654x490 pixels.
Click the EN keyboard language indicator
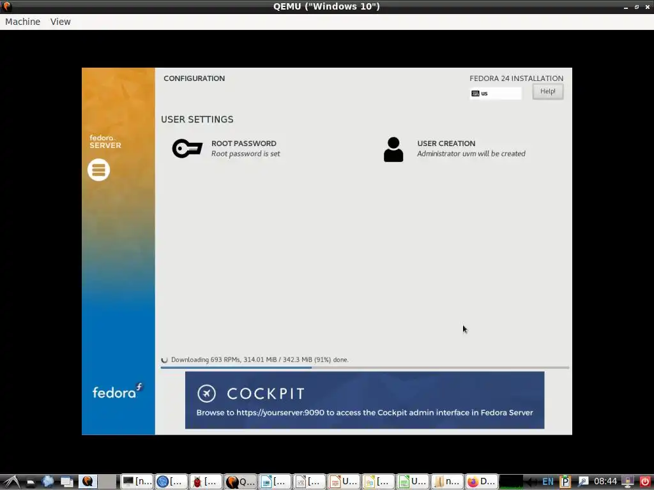547,482
